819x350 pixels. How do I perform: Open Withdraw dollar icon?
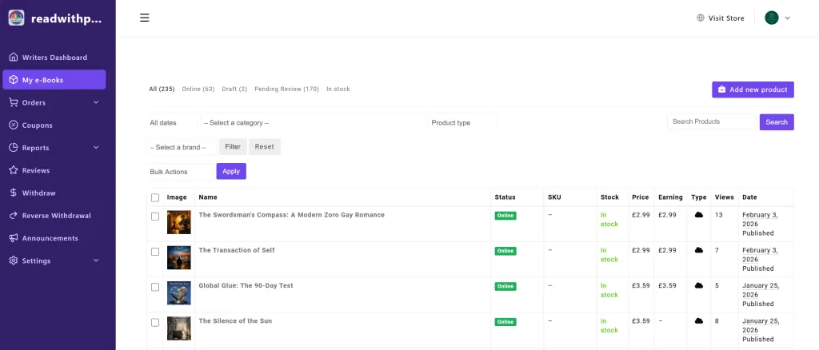(14, 193)
